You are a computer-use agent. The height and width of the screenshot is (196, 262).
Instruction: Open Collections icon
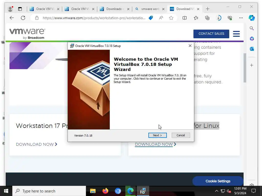[x=207, y=18]
